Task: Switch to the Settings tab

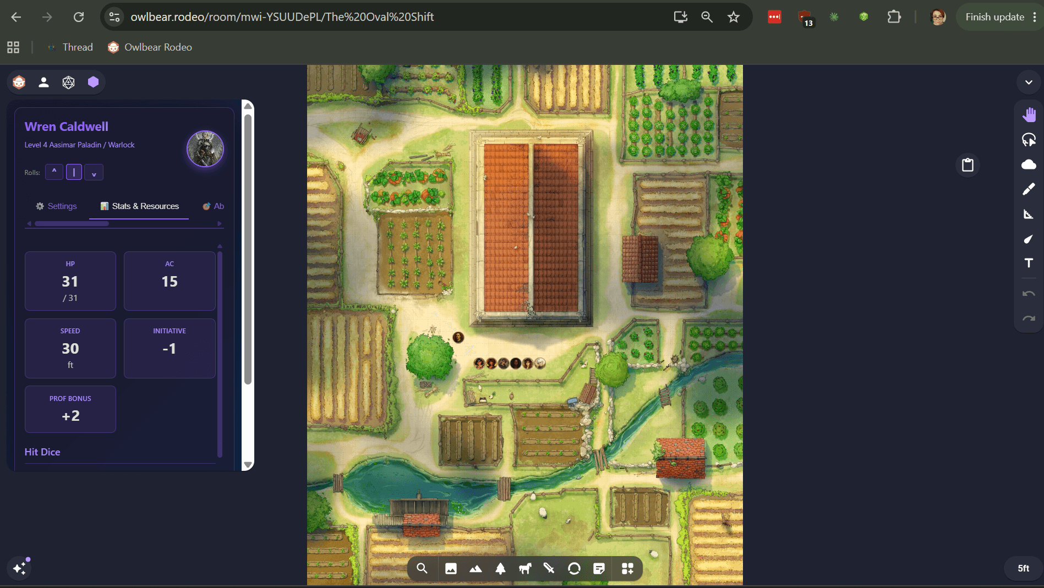Action: click(x=57, y=206)
